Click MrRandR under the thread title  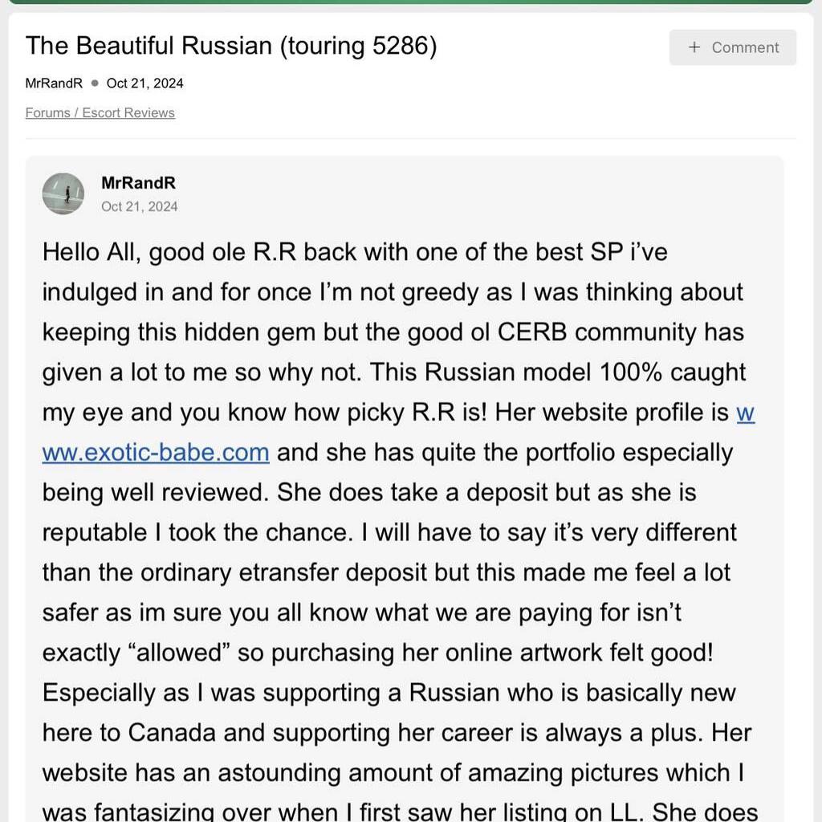click(54, 83)
